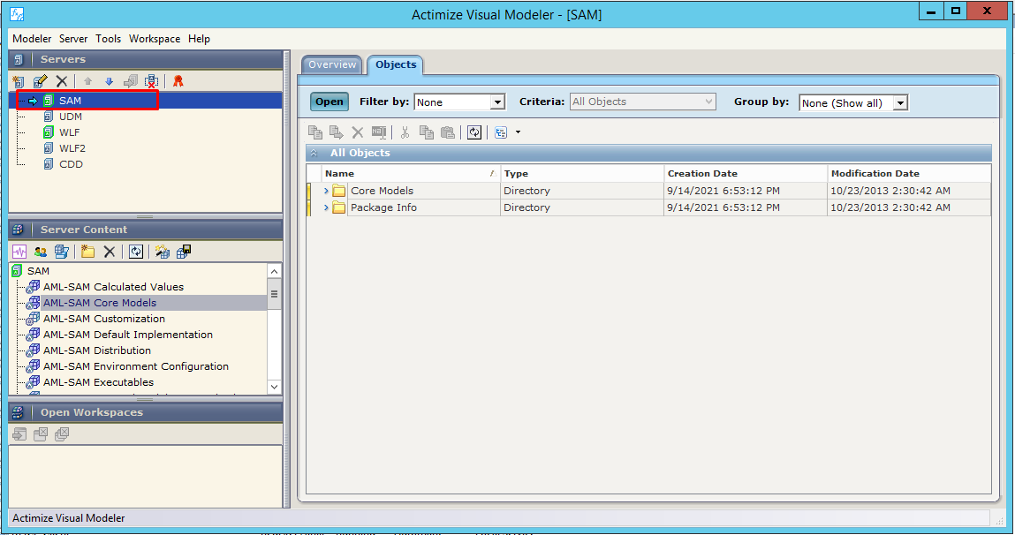Click the first copy icon in Objects toolbar
This screenshot has width=1015, height=535.
(x=315, y=132)
